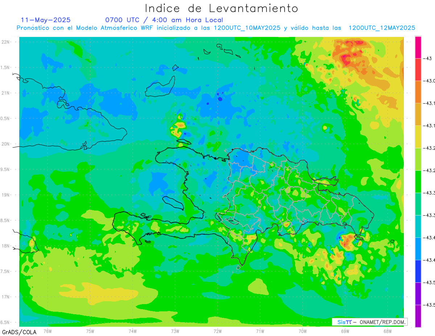
Task: Click the "71W" longitude label
Action: (x=260, y=331)
